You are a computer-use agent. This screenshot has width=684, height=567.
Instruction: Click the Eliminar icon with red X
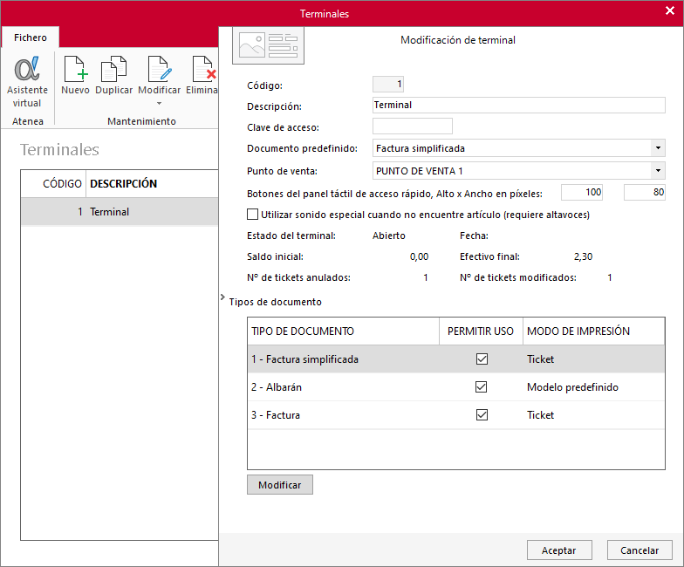(x=204, y=69)
